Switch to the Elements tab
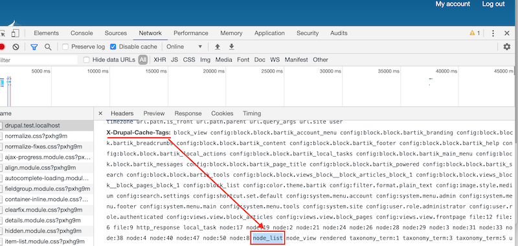 coord(46,33)
